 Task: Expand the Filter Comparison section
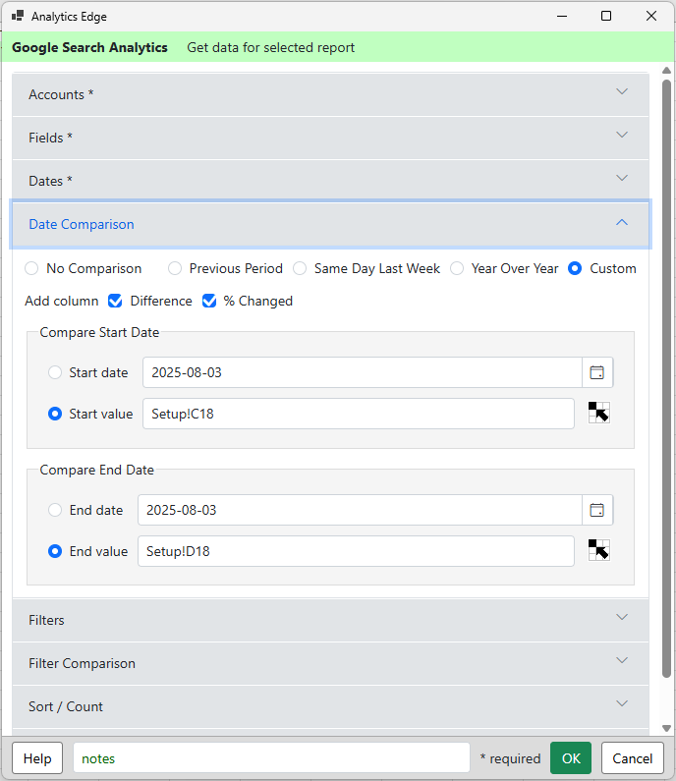click(331, 663)
